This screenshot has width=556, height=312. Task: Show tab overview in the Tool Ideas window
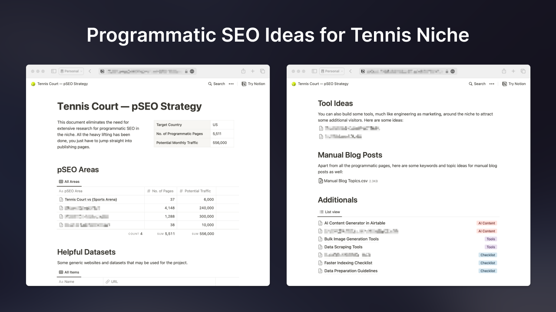click(x=523, y=71)
